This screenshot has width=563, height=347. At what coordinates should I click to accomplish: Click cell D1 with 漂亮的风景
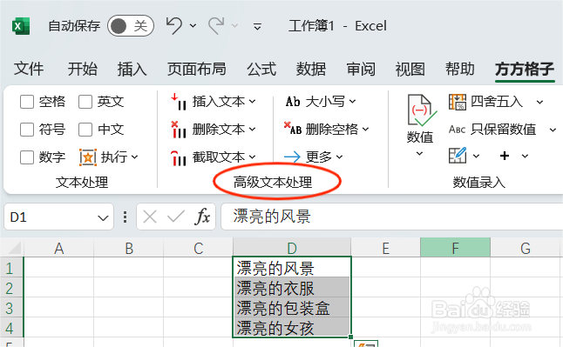(x=292, y=267)
